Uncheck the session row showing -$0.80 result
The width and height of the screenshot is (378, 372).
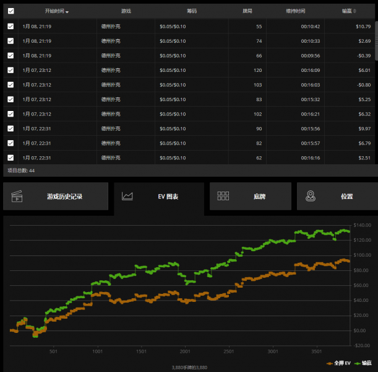point(11,84)
